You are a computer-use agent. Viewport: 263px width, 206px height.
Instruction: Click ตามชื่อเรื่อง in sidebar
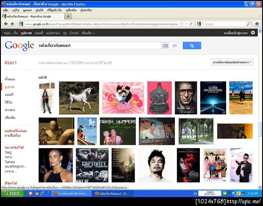[13, 135]
